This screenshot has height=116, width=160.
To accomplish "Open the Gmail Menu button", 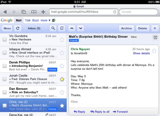I will [7, 28].
